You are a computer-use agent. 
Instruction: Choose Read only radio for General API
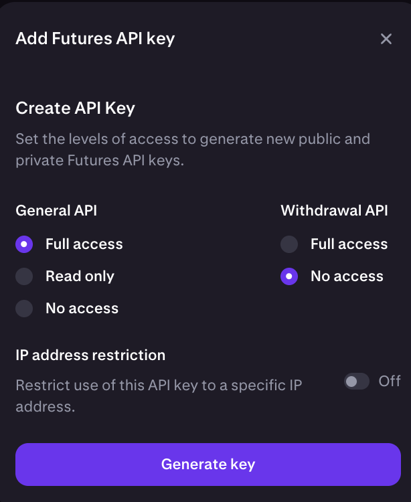[x=24, y=276]
